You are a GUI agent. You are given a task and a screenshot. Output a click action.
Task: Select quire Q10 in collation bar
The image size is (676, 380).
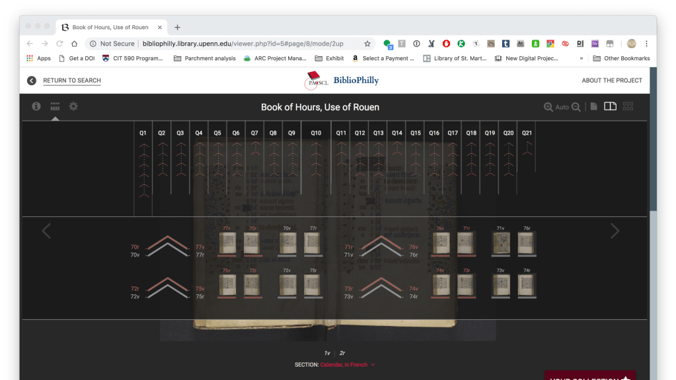pos(316,133)
